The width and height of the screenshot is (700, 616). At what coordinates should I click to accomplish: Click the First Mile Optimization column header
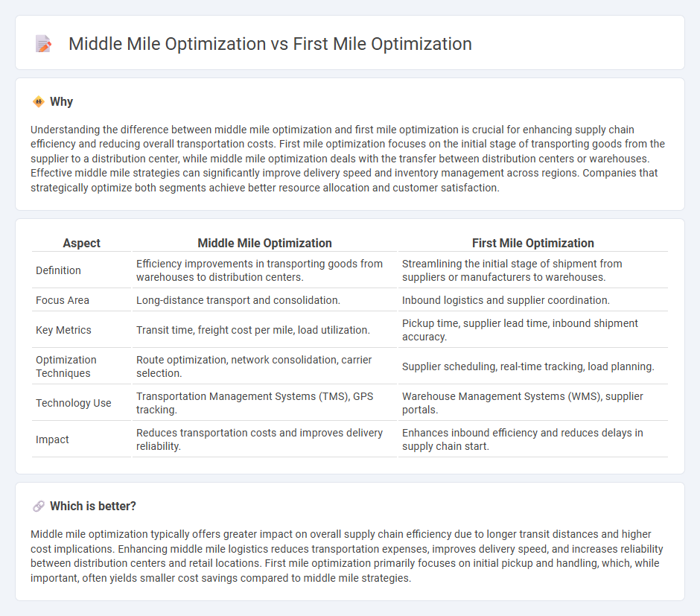click(x=533, y=244)
